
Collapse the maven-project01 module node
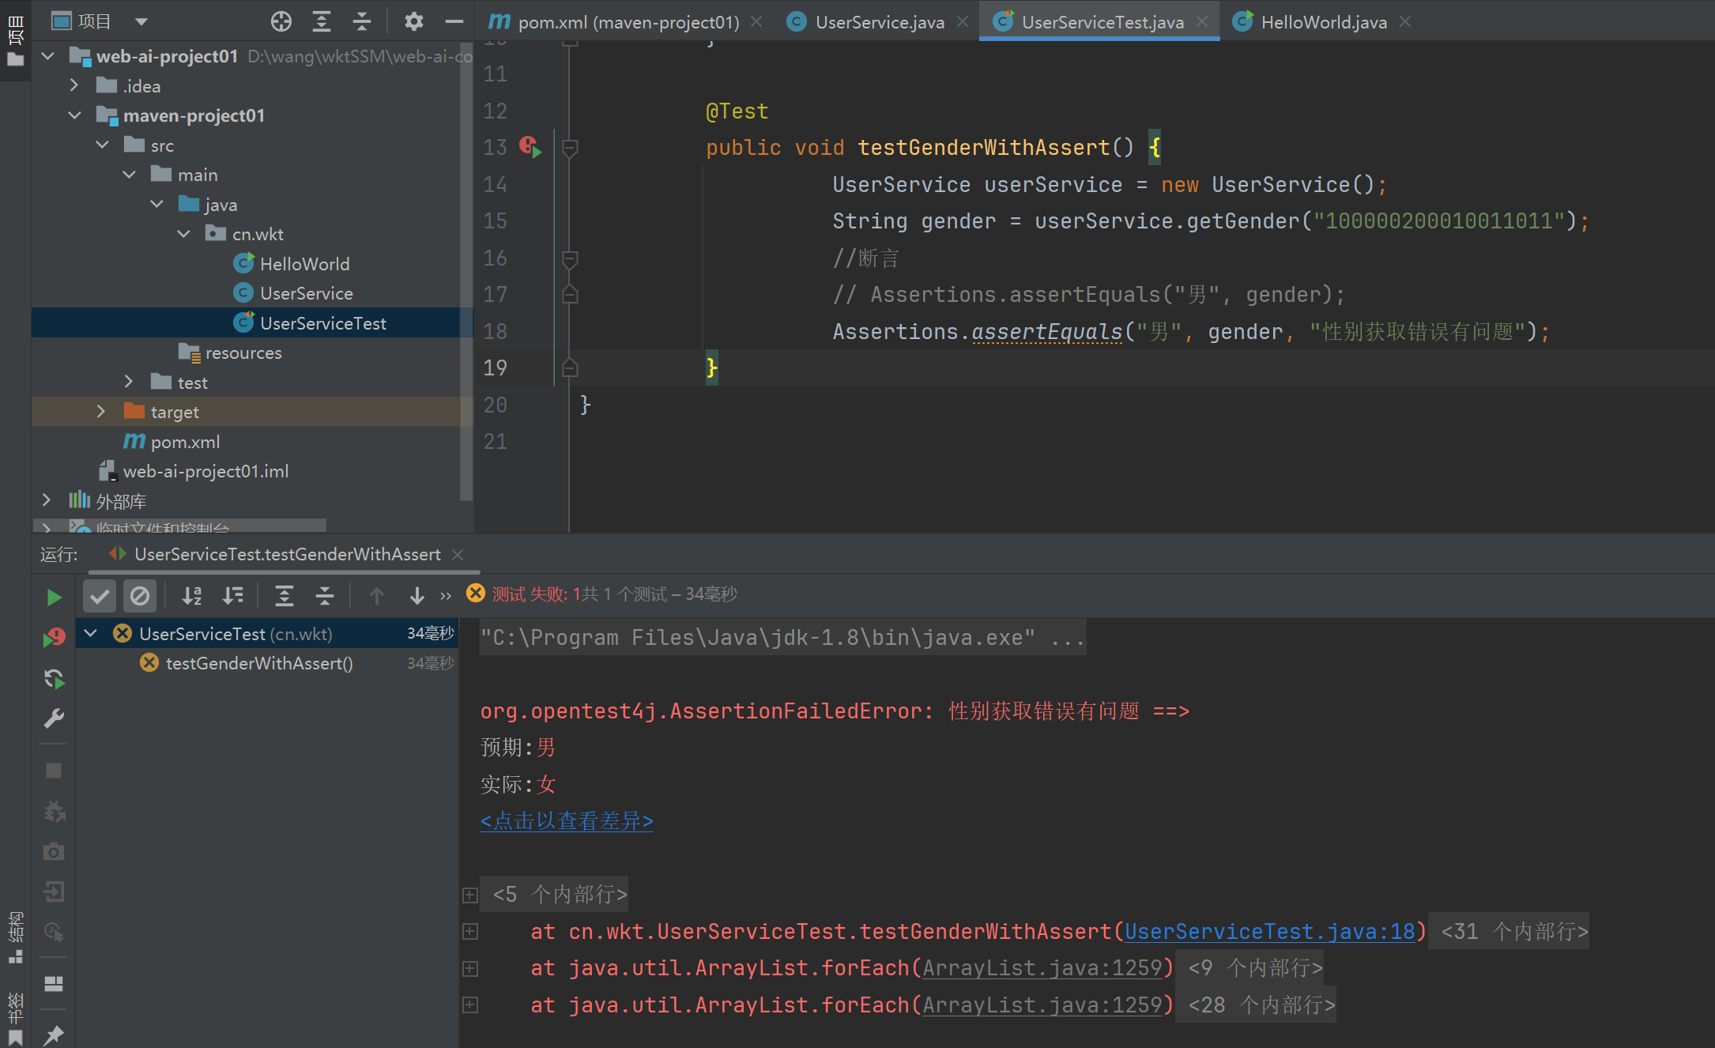click(x=74, y=115)
